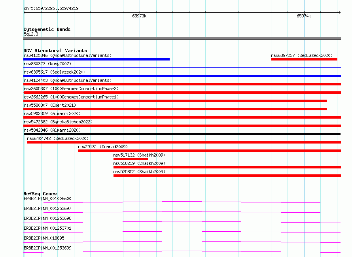The image size is (352, 257).
Task: Click the ERBB2IP|NM_001253699 transcript label
Action: tap(47, 248)
